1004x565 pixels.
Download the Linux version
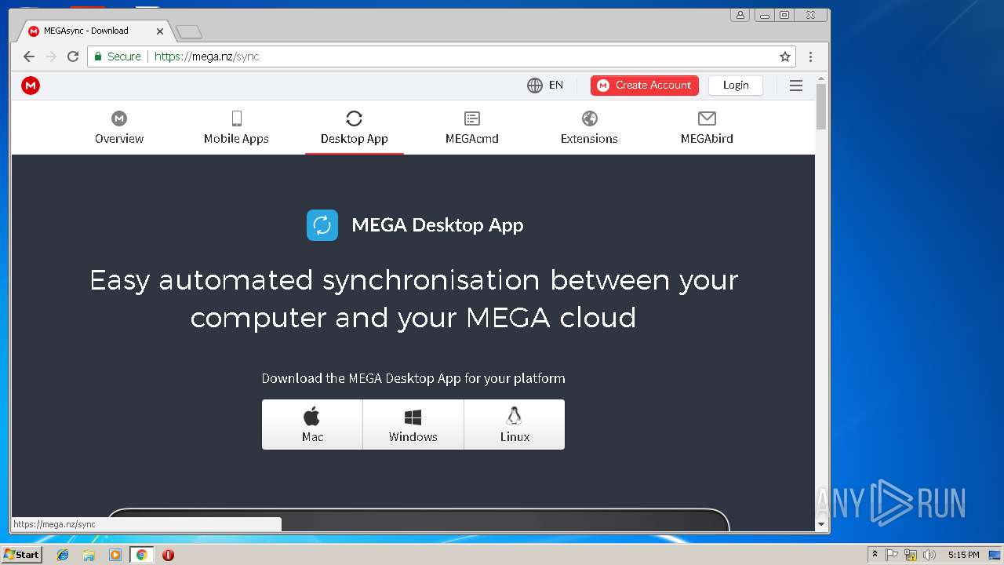pos(515,425)
